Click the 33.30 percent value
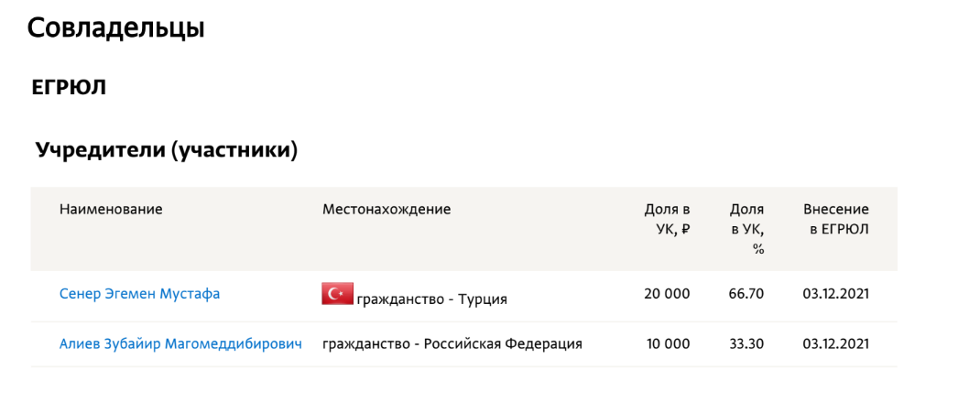 coord(747,344)
